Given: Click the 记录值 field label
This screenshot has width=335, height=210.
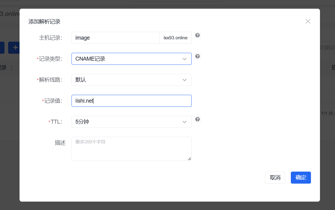Looking at the screenshot, I should [53, 101].
